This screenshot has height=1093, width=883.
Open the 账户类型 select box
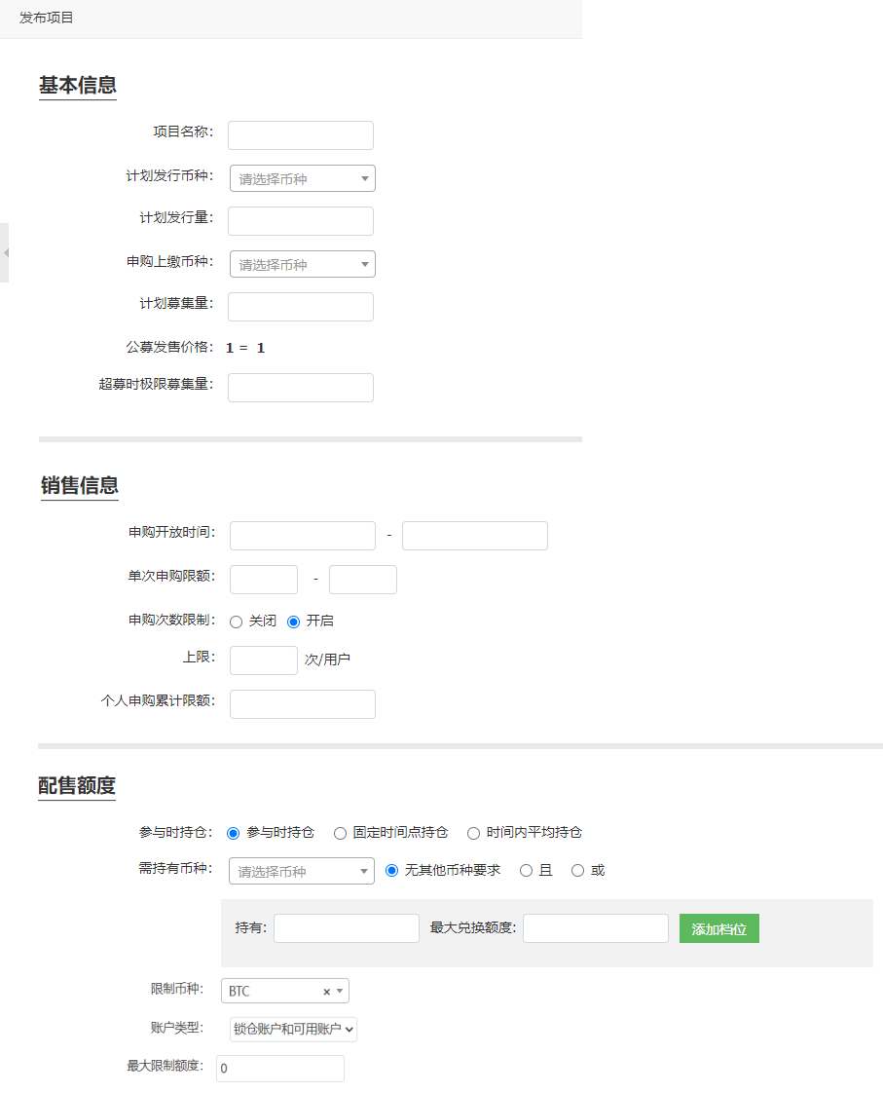[293, 1029]
